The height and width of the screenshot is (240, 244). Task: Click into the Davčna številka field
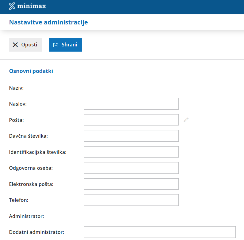(131, 136)
